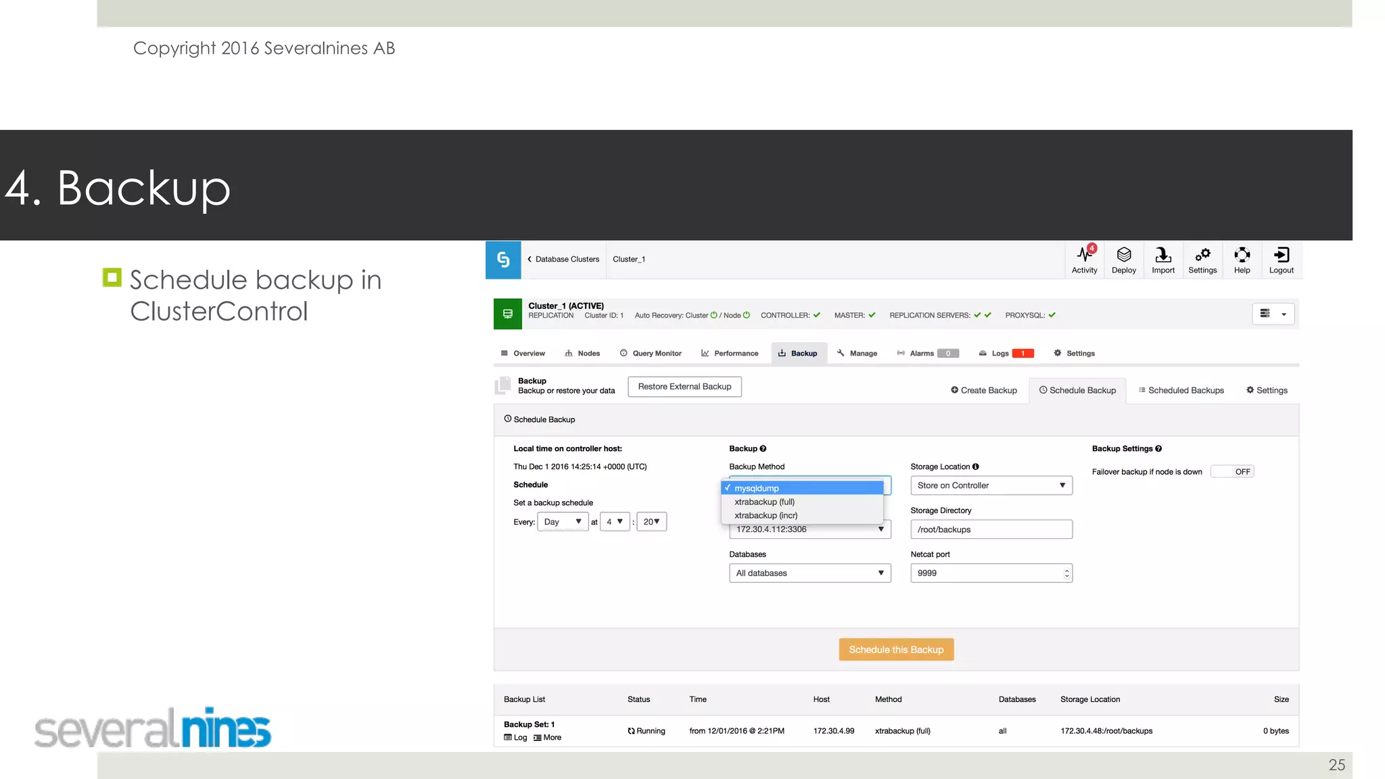
Task: Click the 172.30.4.48:/root/backups storage cell
Action: [1106, 731]
